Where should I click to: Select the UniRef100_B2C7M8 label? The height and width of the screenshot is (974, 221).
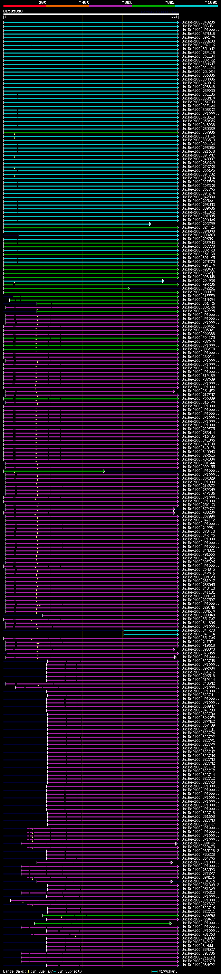198,661
